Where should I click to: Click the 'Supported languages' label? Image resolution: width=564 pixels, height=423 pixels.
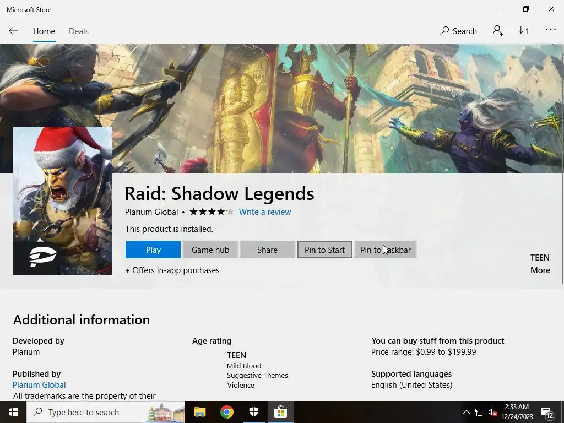411,374
